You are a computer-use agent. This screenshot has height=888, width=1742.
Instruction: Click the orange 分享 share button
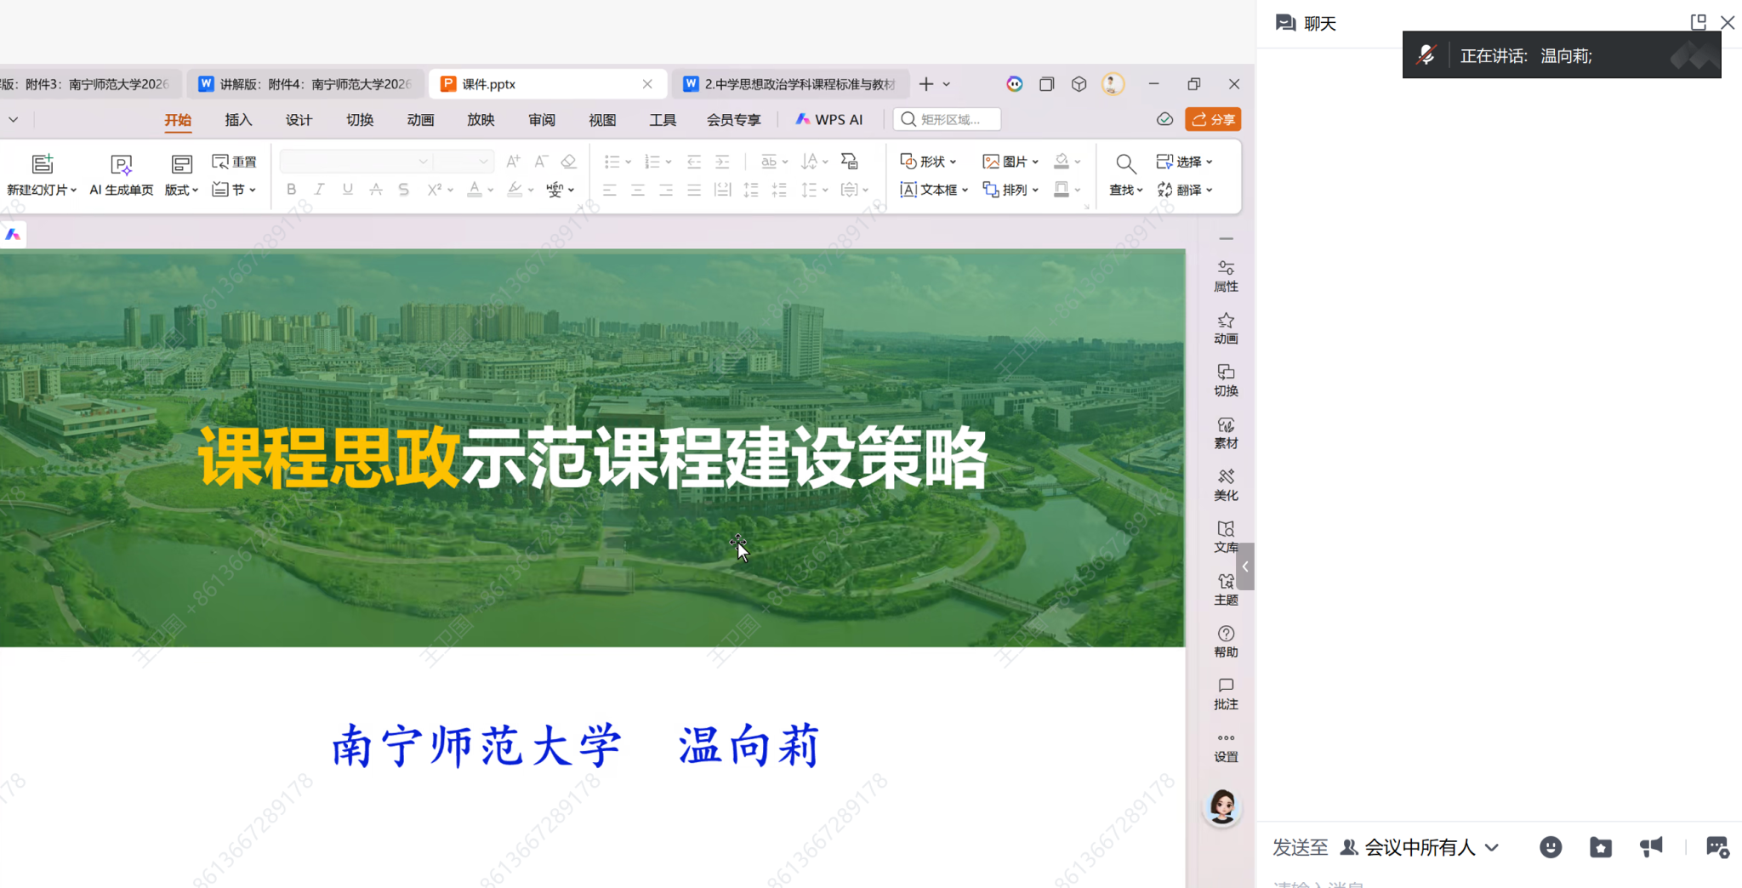(1213, 120)
